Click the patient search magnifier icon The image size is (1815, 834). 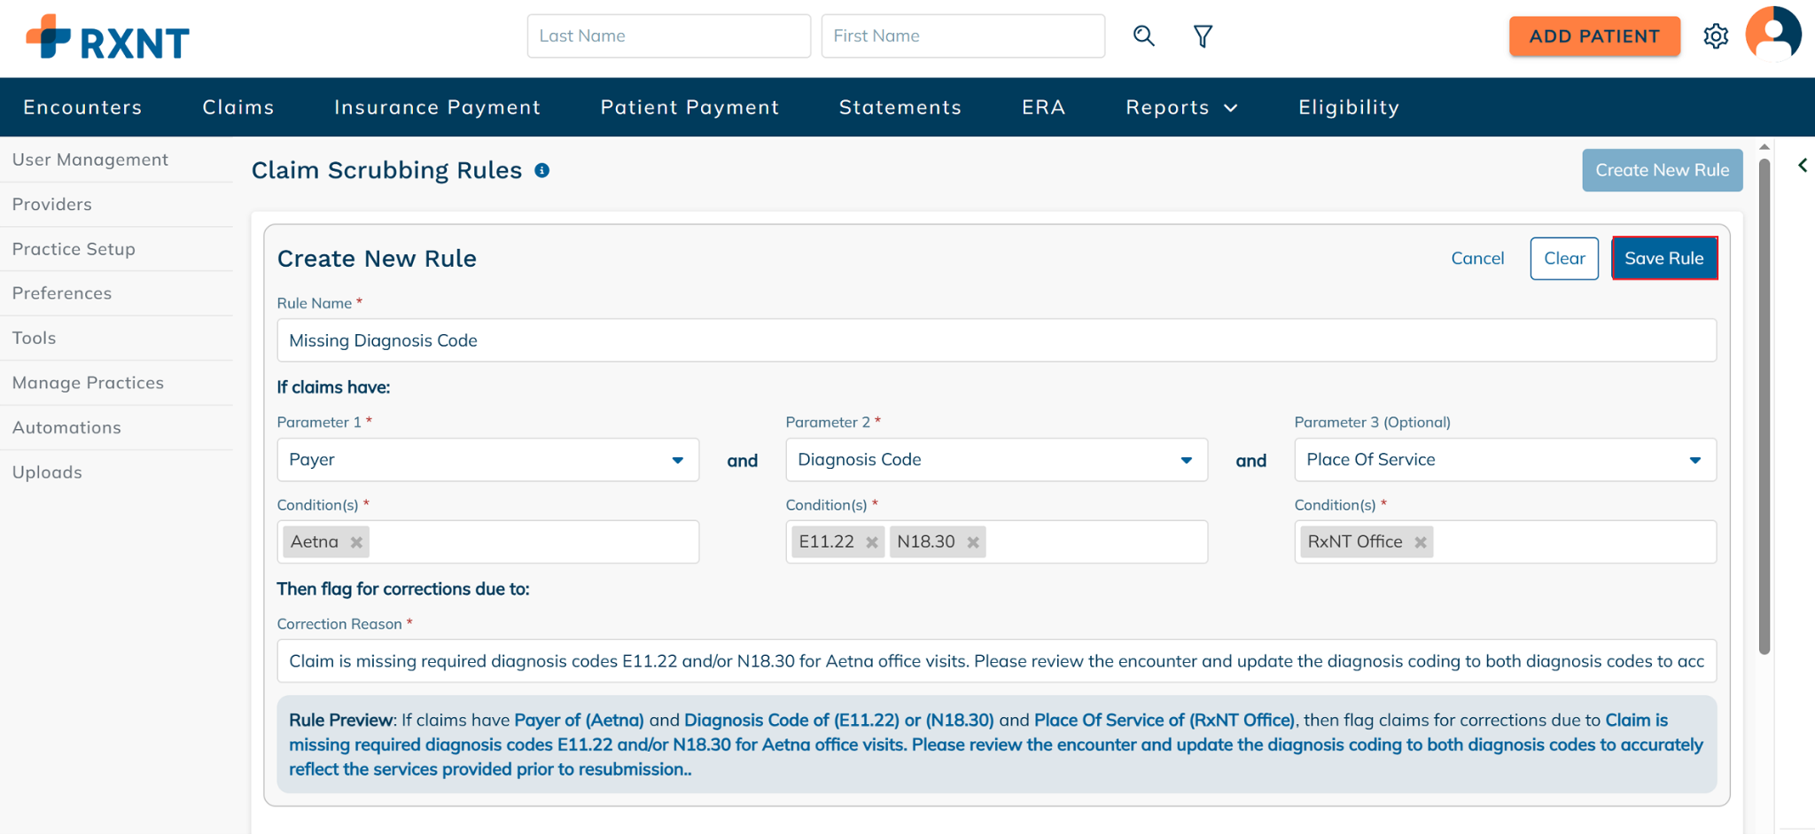pyautogui.click(x=1143, y=36)
